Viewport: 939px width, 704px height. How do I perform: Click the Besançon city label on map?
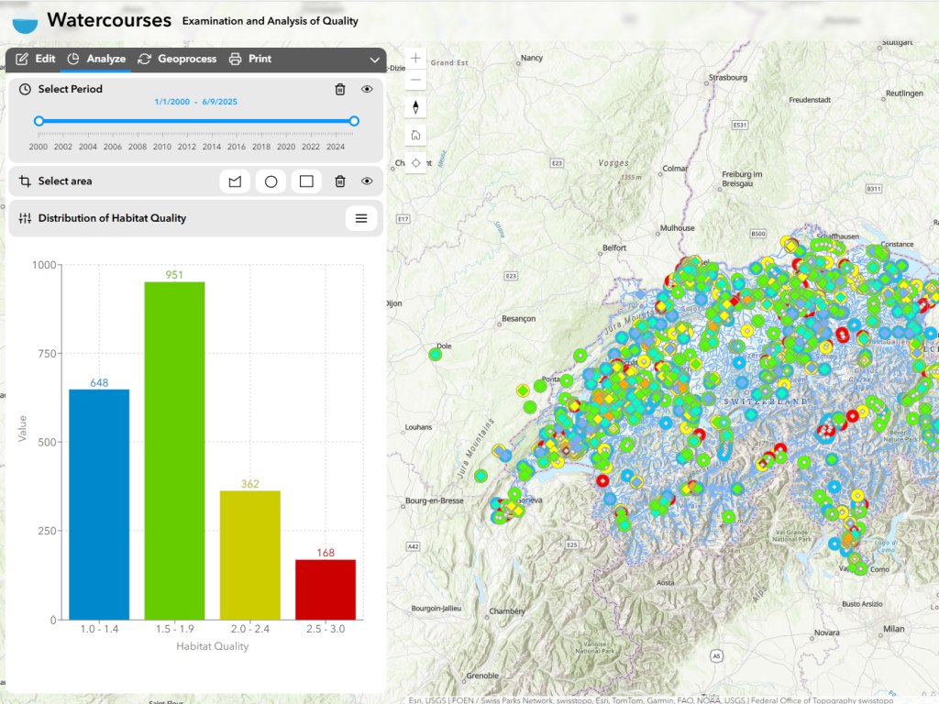(x=519, y=318)
